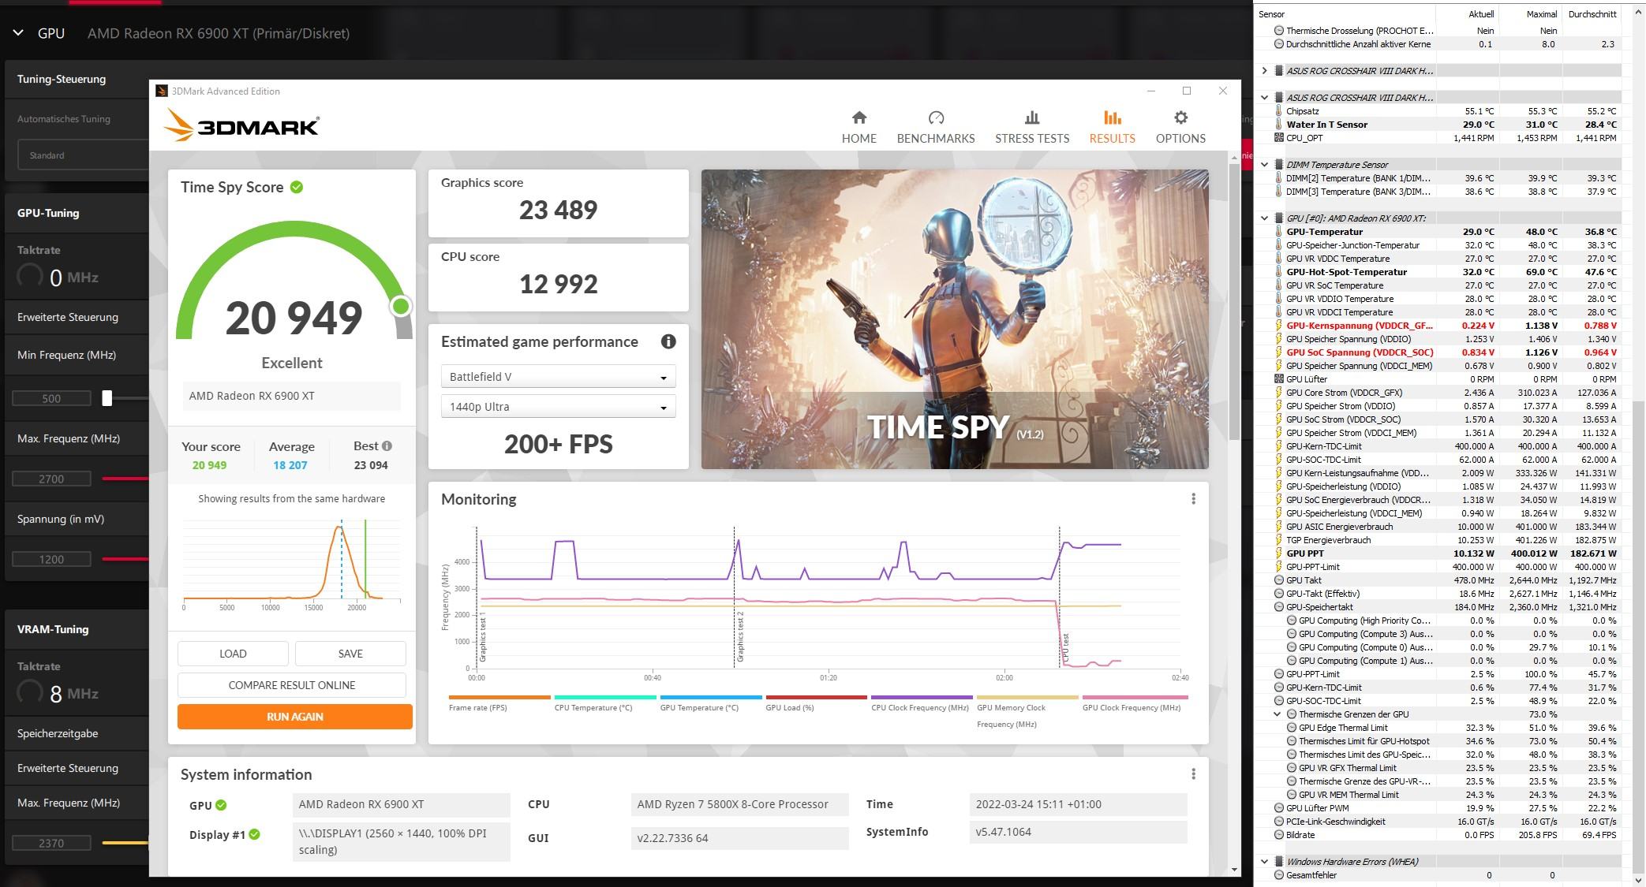Collapse the DIMM Temperature Sensor group

click(x=1265, y=165)
